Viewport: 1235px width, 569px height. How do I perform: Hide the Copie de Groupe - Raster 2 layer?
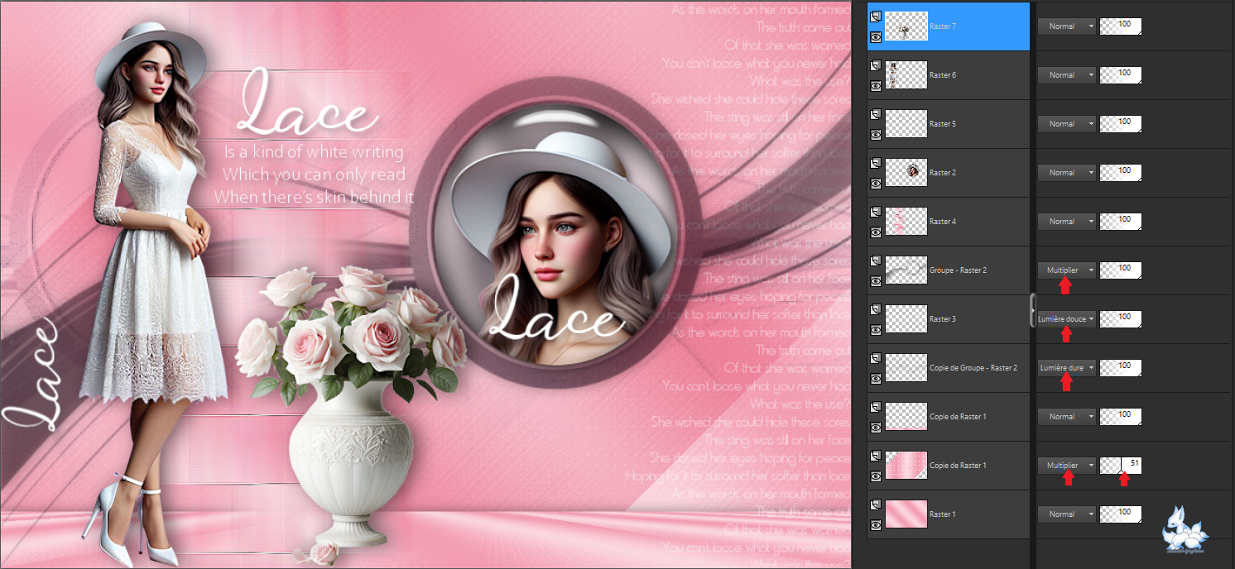pyautogui.click(x=876, y=378)
